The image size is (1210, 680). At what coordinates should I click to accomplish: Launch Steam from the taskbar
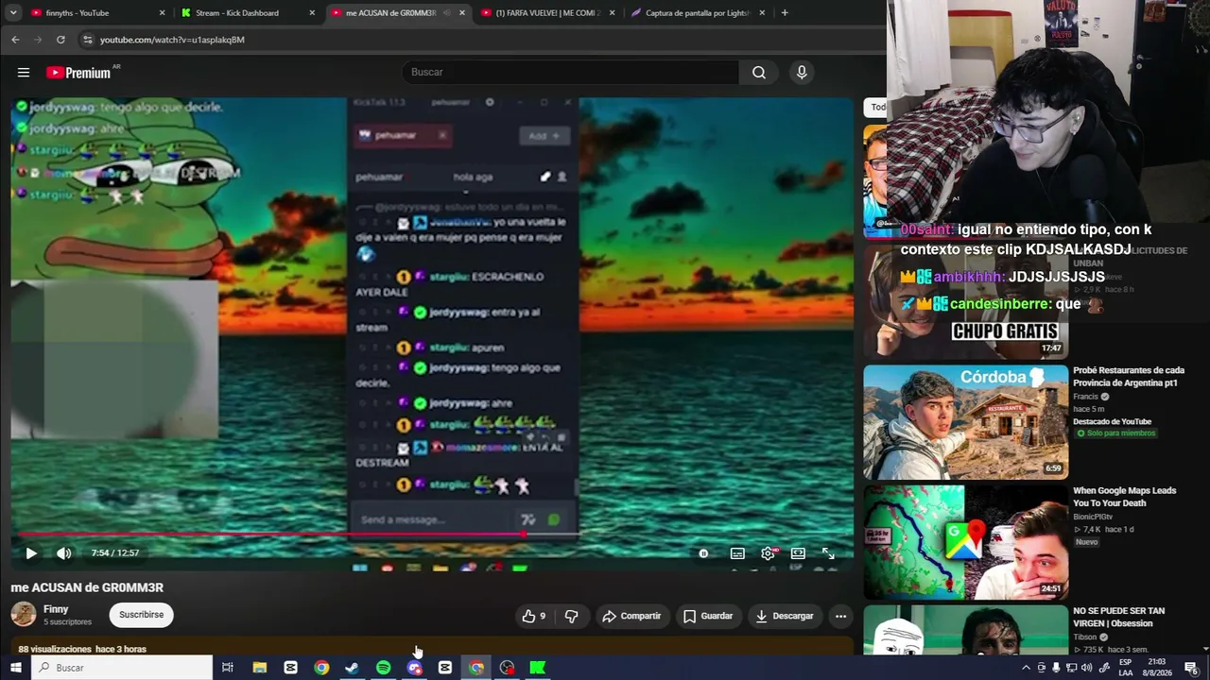[352, 668]
